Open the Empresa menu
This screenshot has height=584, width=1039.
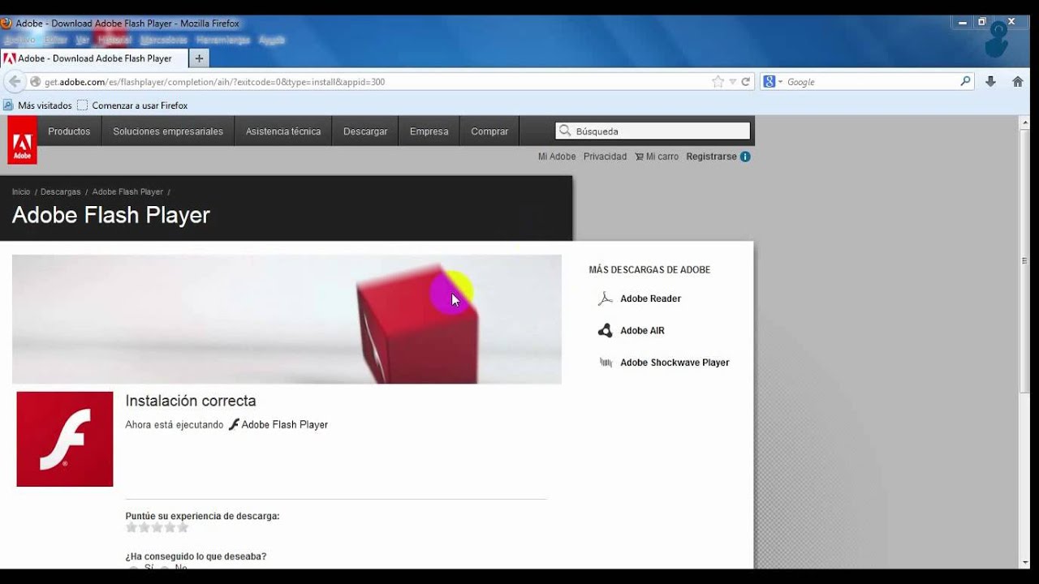tap(429, 131)
